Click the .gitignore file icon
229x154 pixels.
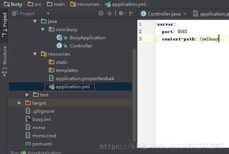click(28, 111)
